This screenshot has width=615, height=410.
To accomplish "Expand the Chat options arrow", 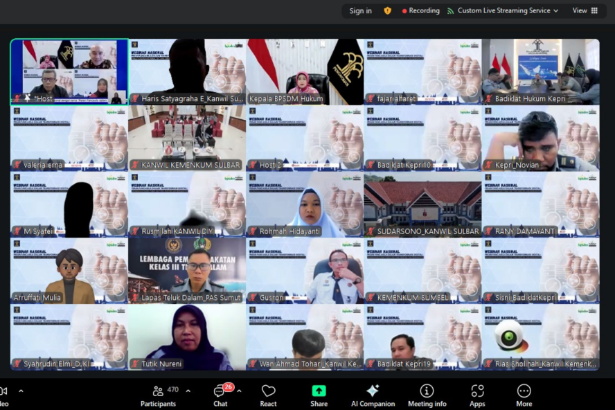I will (x=239, y=391).
